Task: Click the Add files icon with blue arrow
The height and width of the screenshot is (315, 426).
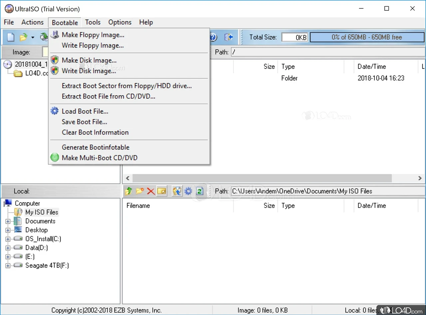Action: 177,191
